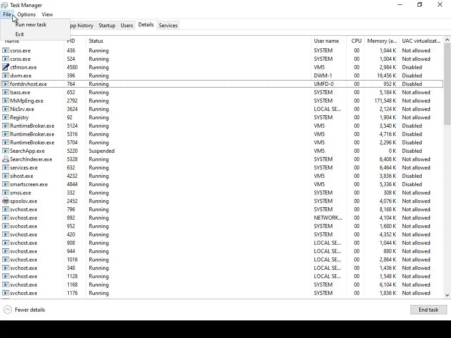The height and width of the screenshot is (338, 451).
Task: Switch to the Services tab
Action: [x=168, y=25]
